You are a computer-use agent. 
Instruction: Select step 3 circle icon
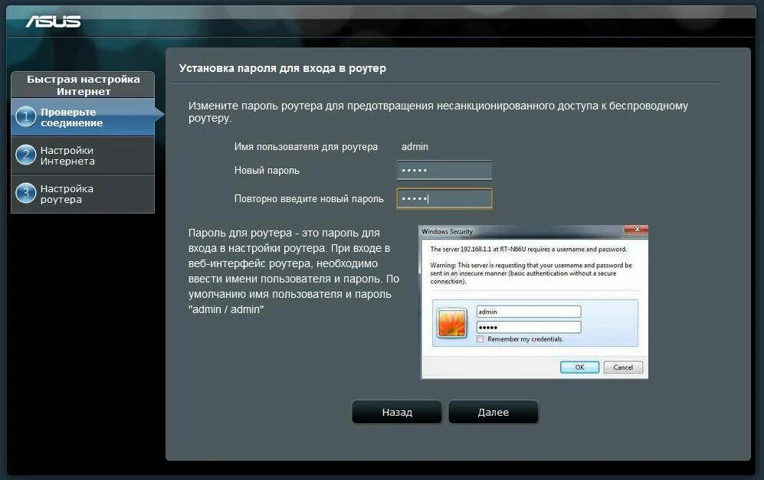click(x=26, y=193)
